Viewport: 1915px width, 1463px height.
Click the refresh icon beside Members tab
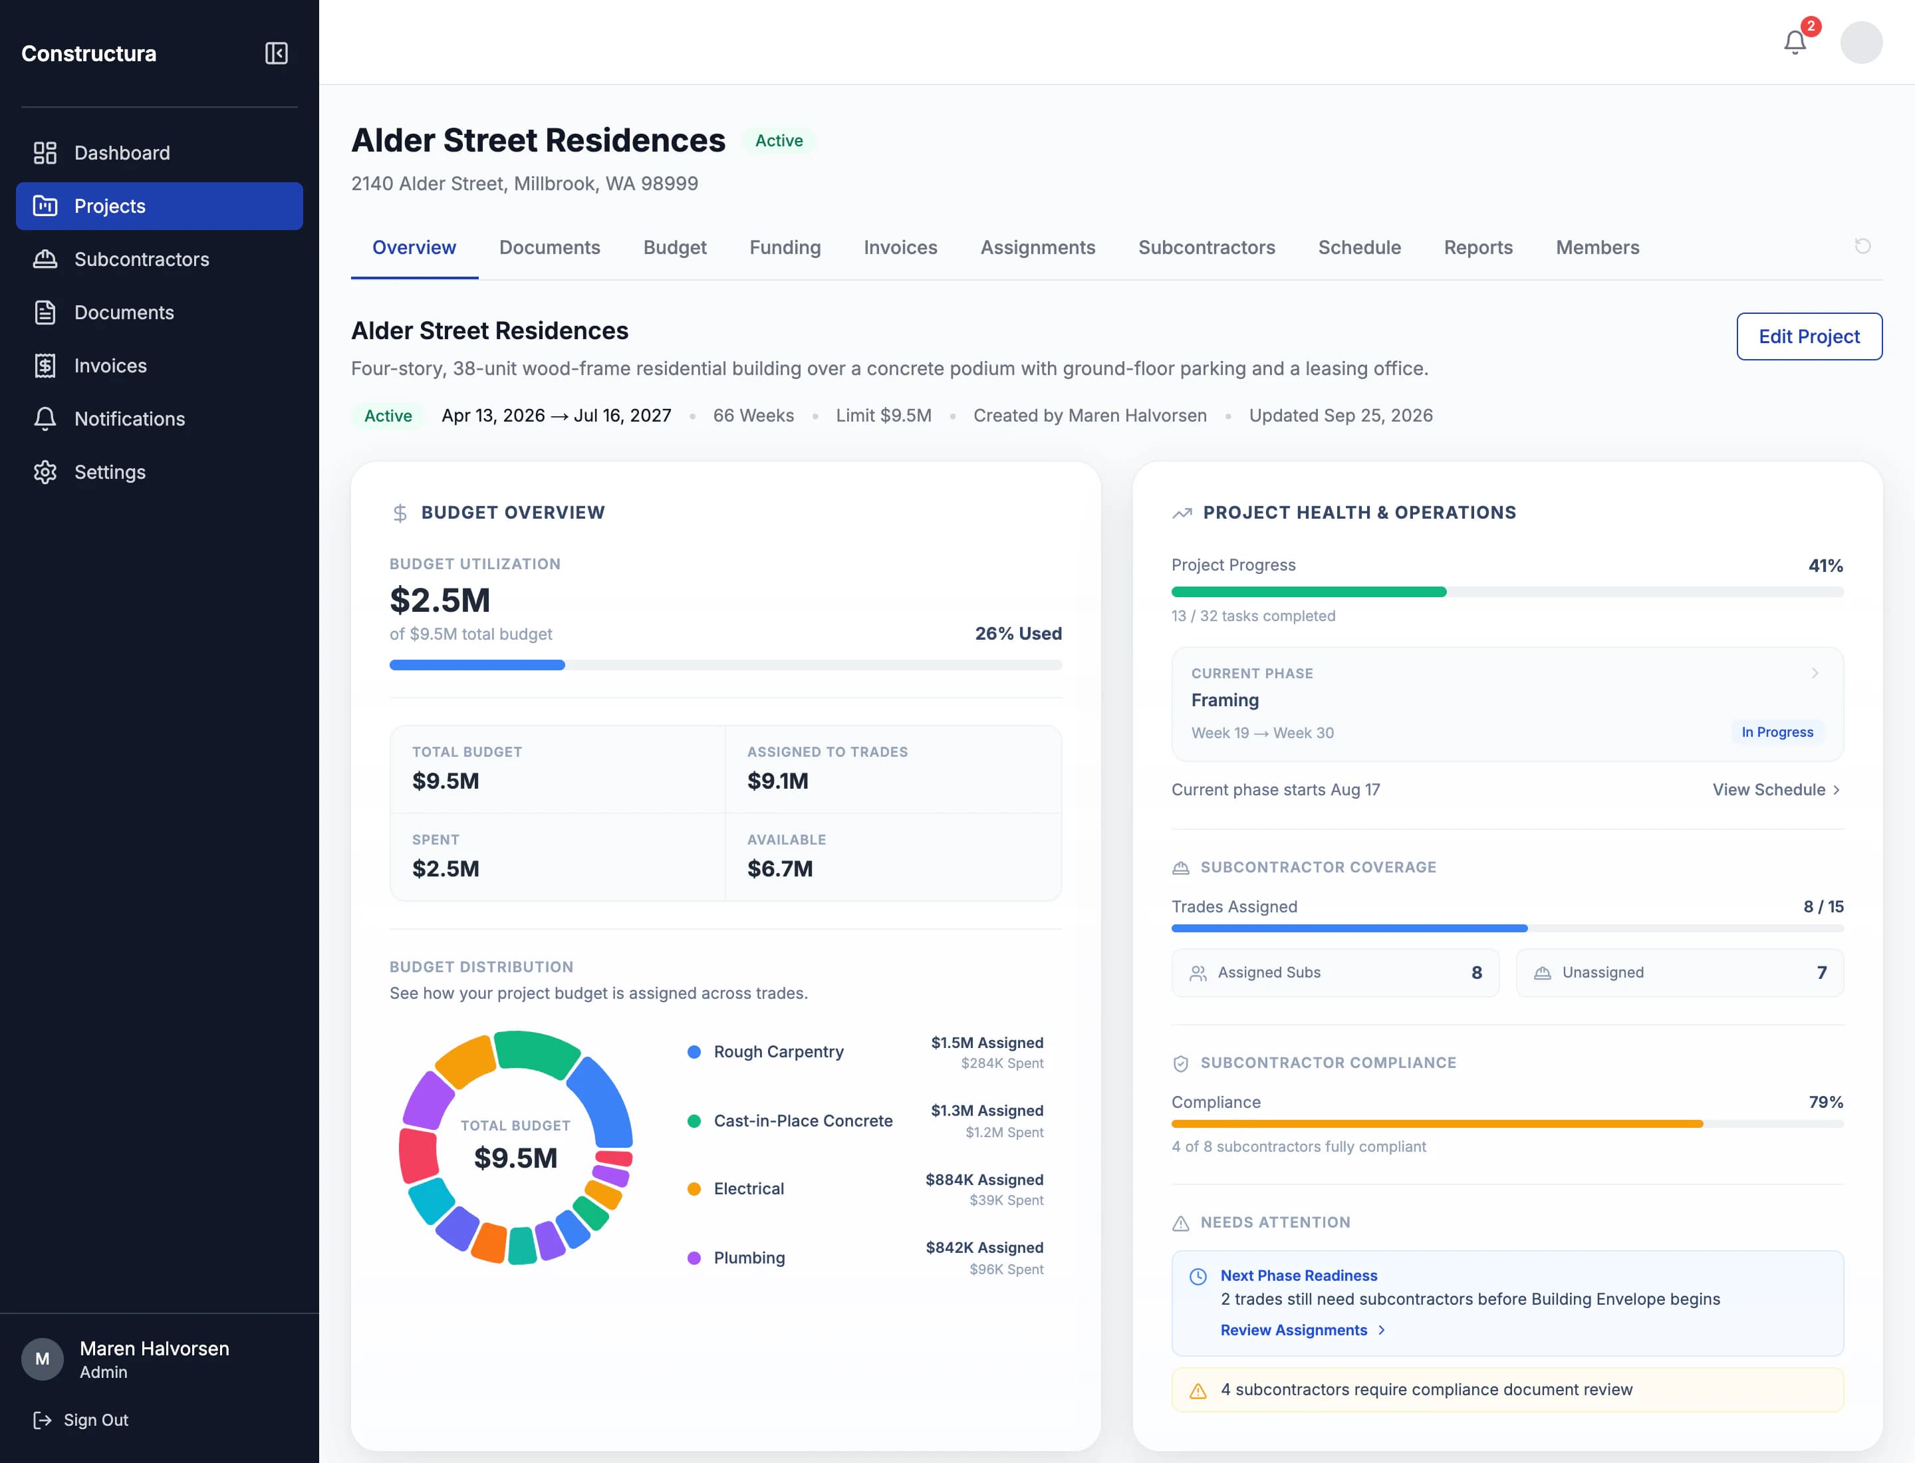(x=1862, y=247)
